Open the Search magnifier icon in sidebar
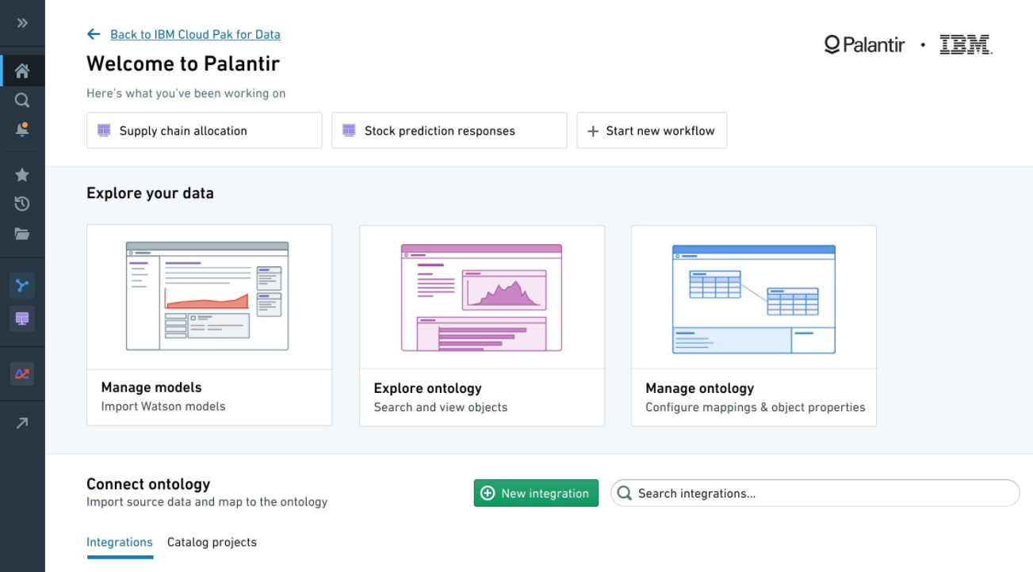Image resolution: width=1033 pixels, height=572 pixels. (x=22, y=101)
